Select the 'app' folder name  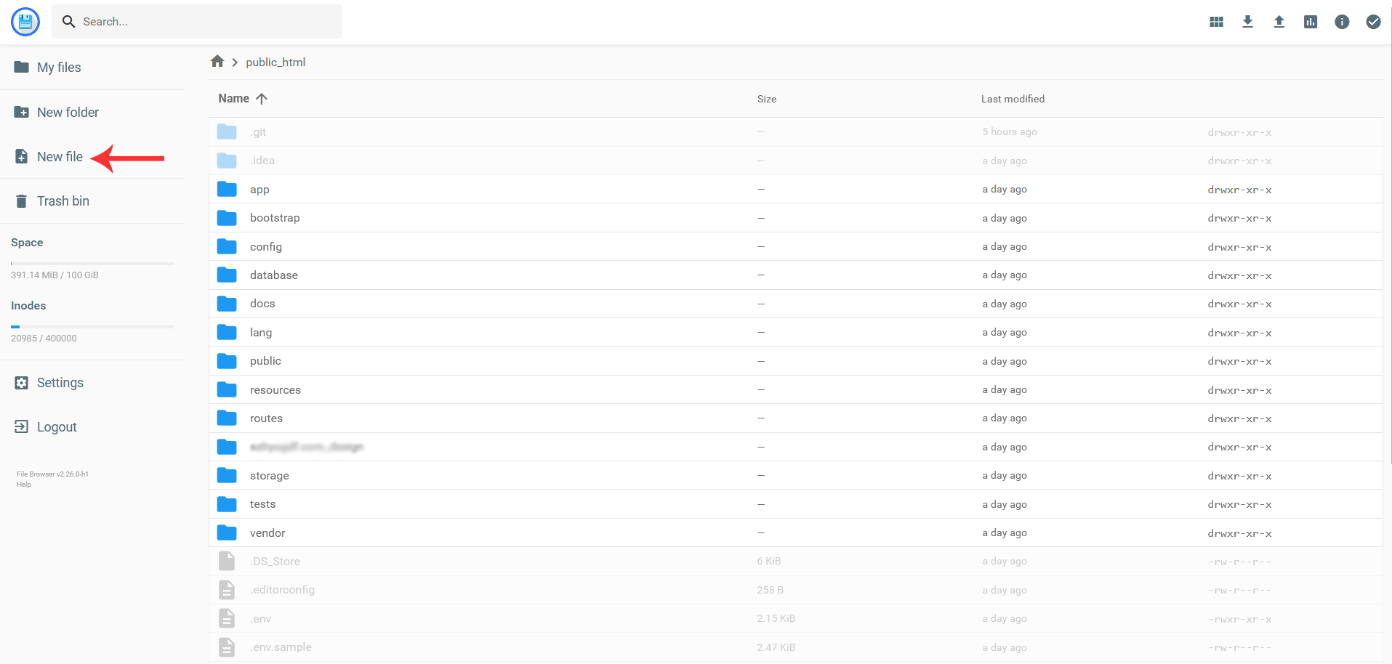[x=260, y=190]
